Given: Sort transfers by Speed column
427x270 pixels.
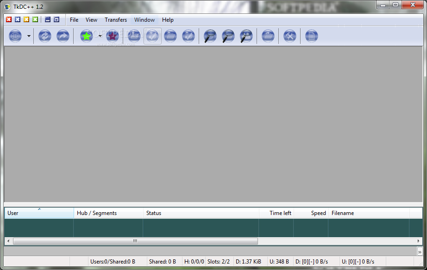Looking at the screenshot, I should point(311,213).
